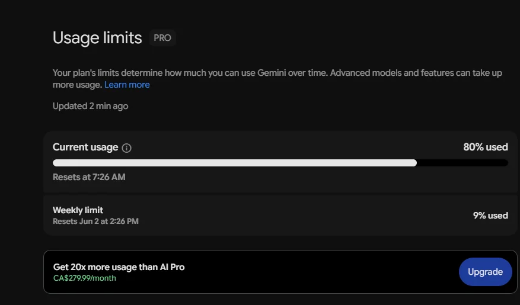Viewport: 520px width, 305px height.
Task: Click Get 20x more usage than AI Pro
Action: pyautogui.click(x=119, y=267)
